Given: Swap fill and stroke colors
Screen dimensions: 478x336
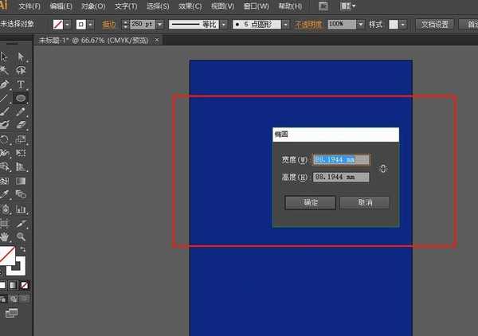Looking at the screenshot, I should pos(22,249).
